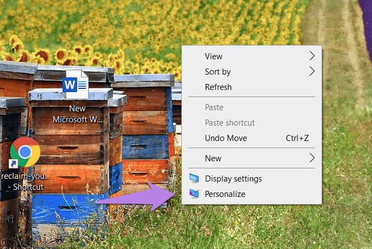
Task: Open the View menu entry
Action: tap(214, 56)
